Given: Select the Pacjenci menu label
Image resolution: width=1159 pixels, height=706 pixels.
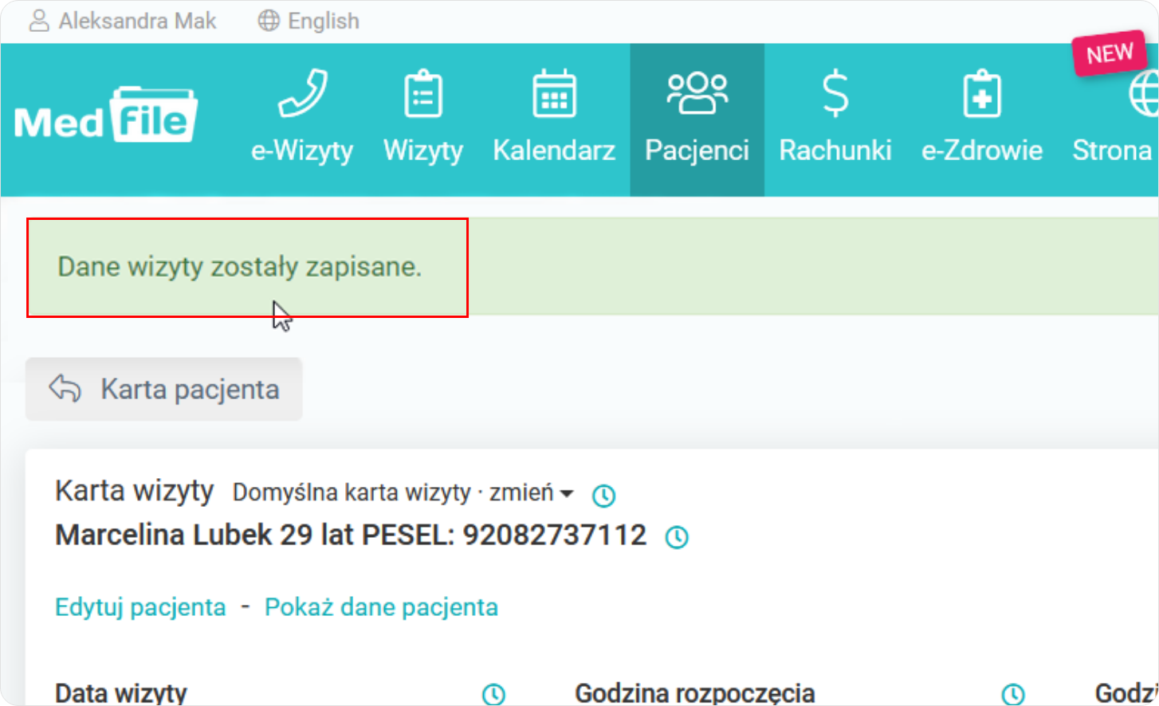Looking at the screenshot, I should (x=697, y=150).
